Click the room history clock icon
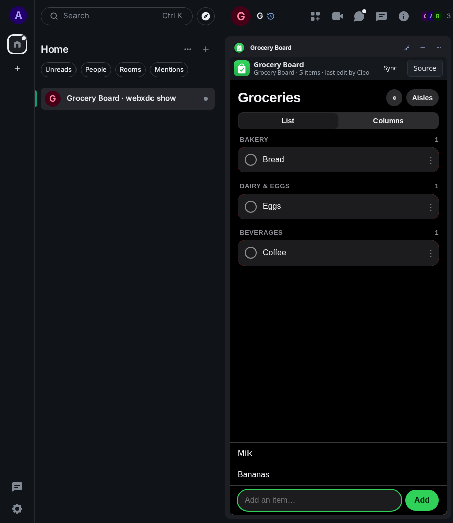The height and width of the screenshot is (523, 453). point(271,16)
